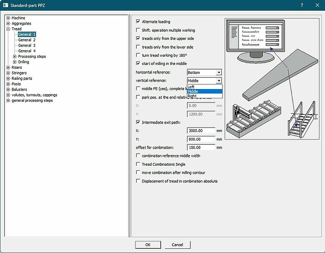Select General 4 tree item

[x=27, y=51]
